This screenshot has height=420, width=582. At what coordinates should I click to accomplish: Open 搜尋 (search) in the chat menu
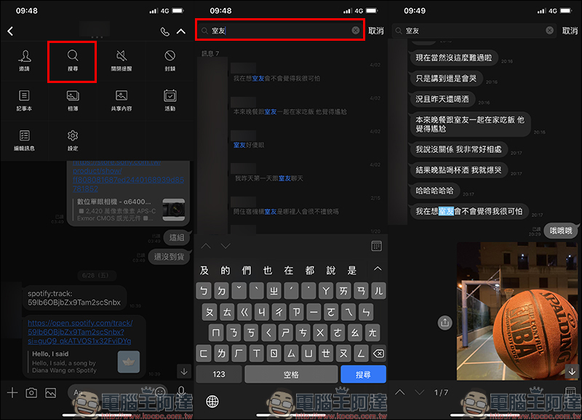pos(73,60)
